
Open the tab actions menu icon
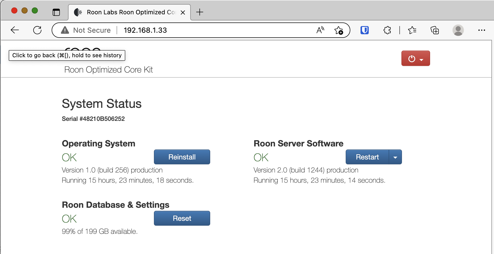56,12
